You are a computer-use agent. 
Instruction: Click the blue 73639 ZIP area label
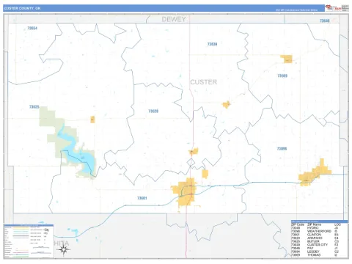[212, 44]
